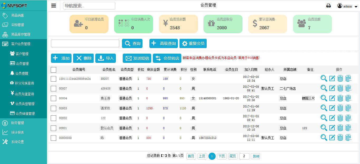This screenshot has width=360, height=164.
Task: Expand the 系统设置 sidebar section
Action: point(23,142)
